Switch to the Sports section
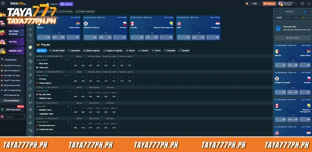This screenshot has height=152, width=312. pos(66,4)
